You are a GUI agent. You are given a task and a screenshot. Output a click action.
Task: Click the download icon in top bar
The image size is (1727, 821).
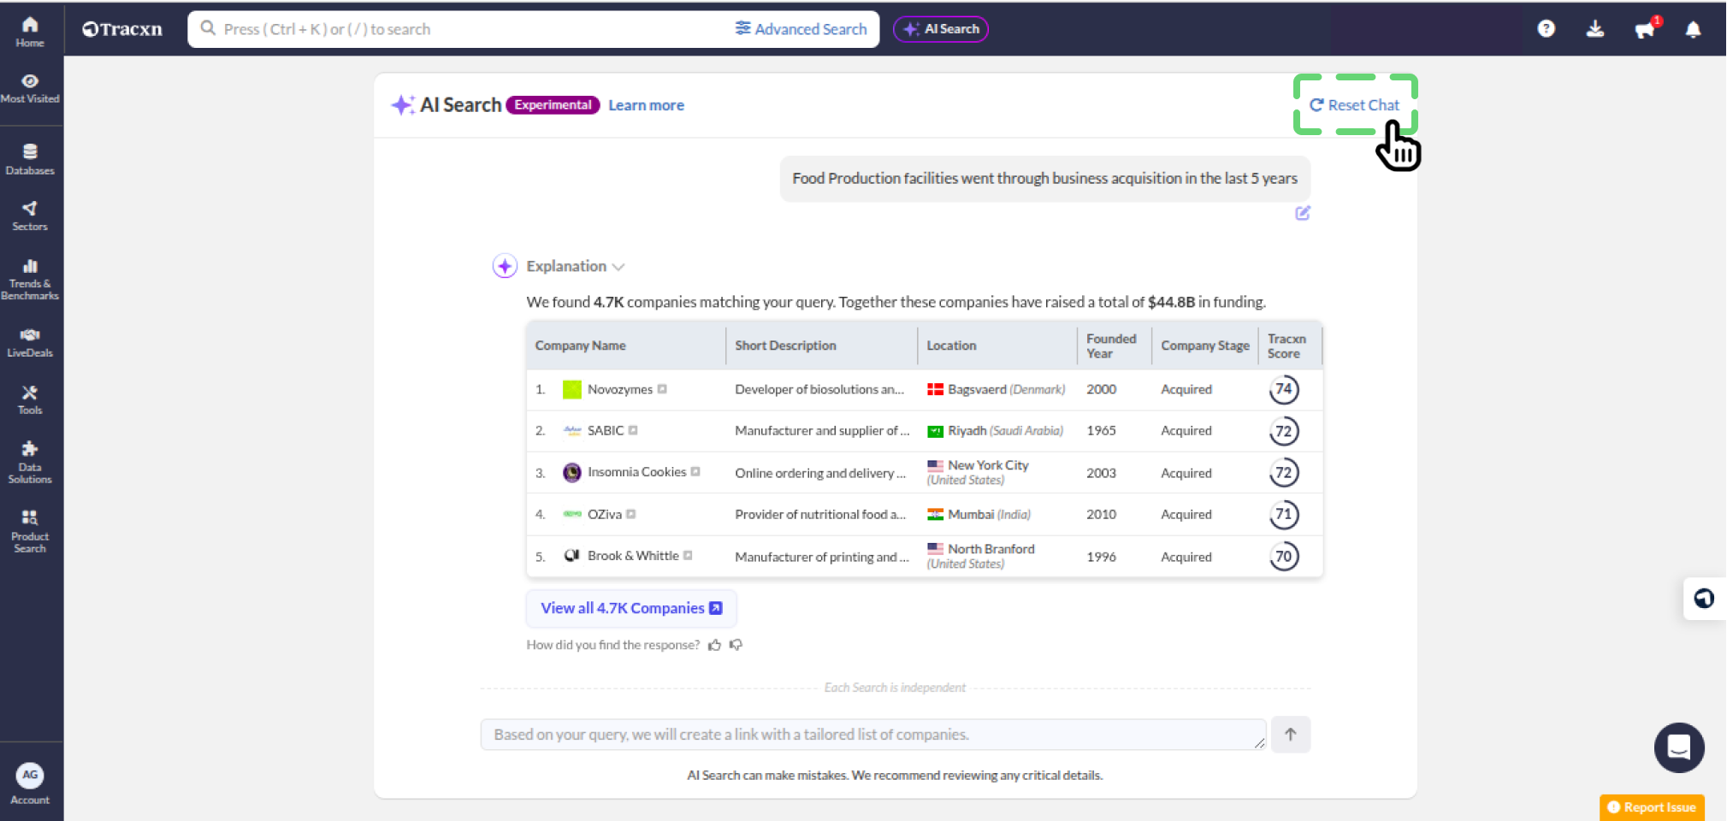1595,29
